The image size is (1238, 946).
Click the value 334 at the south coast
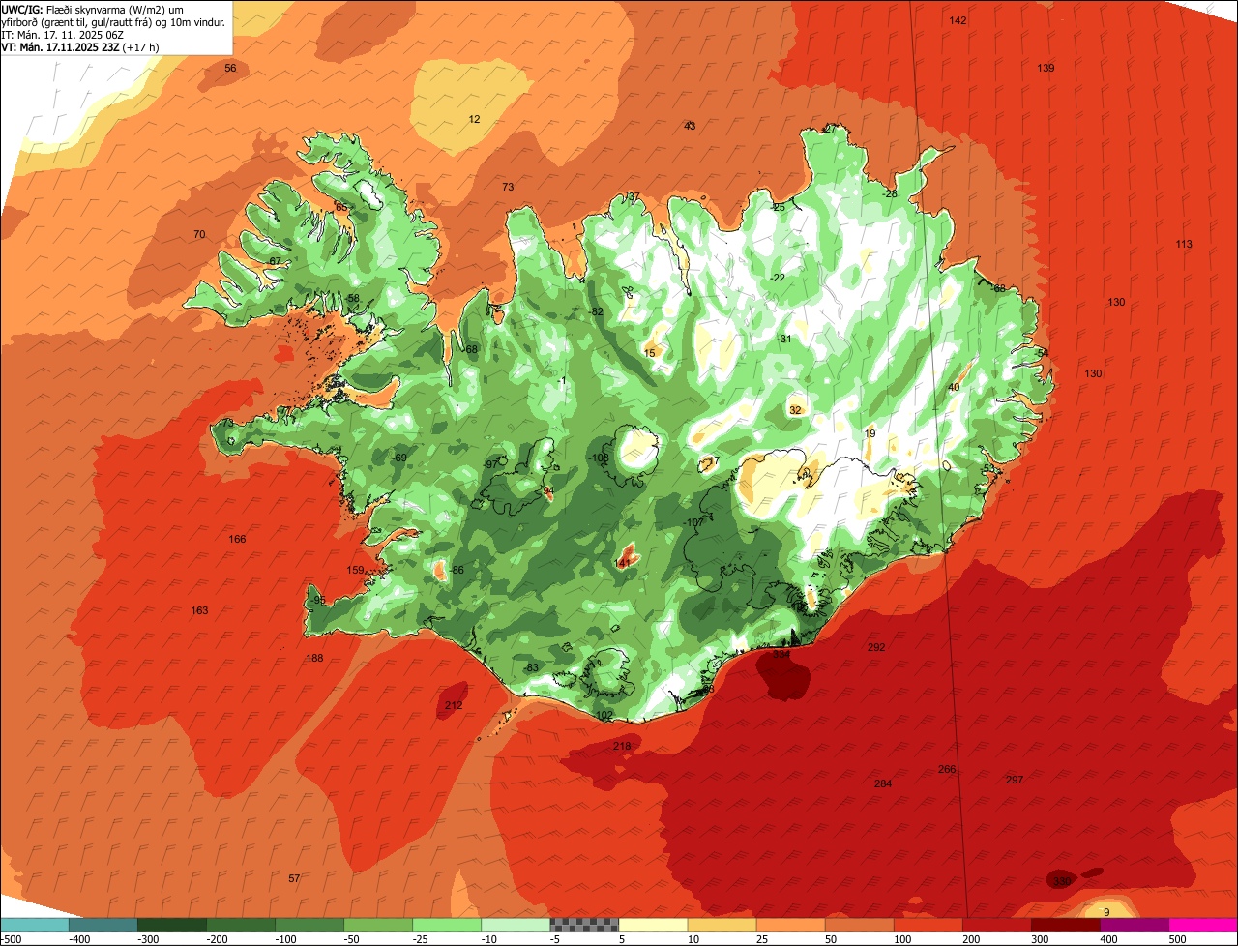pos(781,654)
